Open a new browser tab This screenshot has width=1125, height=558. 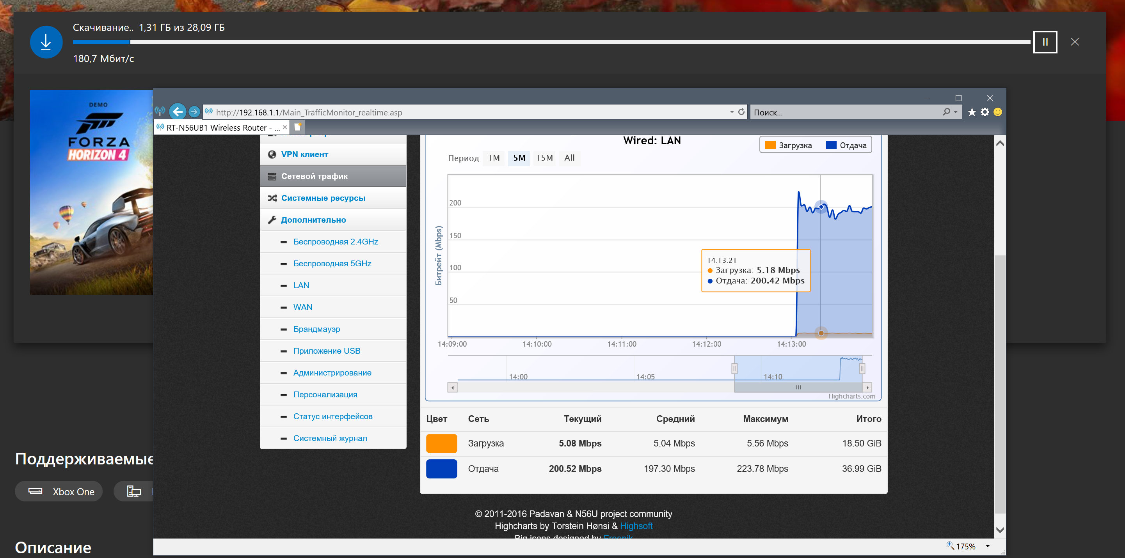298,128
